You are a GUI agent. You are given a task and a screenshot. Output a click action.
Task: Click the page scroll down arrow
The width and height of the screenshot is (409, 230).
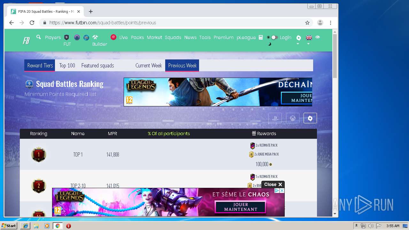[x=335, y=214]
